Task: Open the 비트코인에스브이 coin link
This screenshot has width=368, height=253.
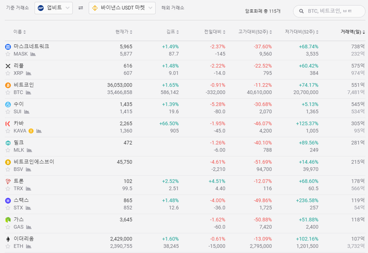Action: pos(34,162)
